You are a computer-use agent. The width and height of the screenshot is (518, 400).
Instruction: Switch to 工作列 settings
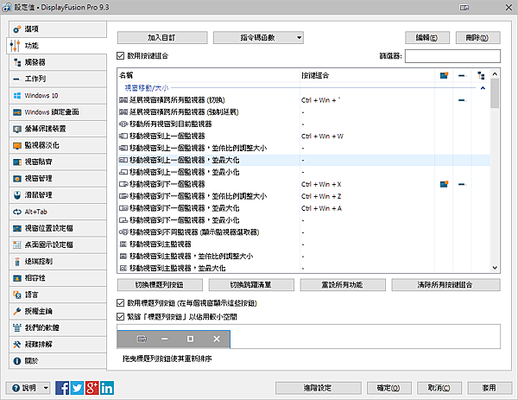pyautogui.click(x=58, y=79)
